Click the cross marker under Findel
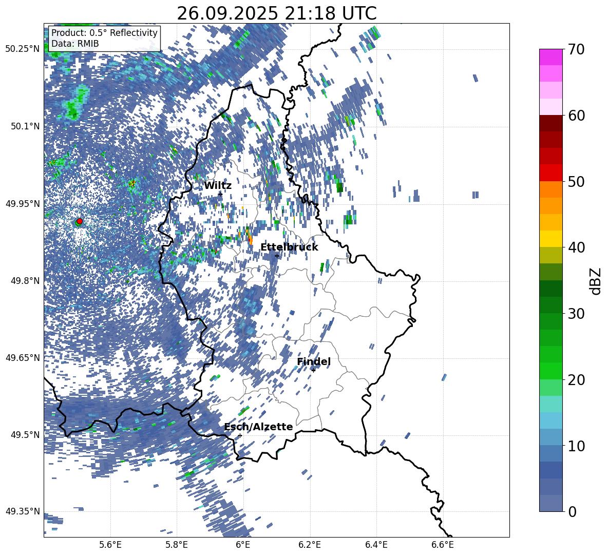 coord(313,370)
